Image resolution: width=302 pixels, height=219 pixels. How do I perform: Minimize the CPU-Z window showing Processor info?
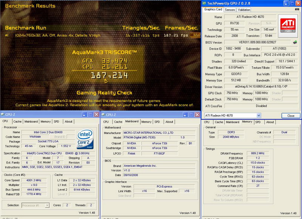click(x=84, y=115)
